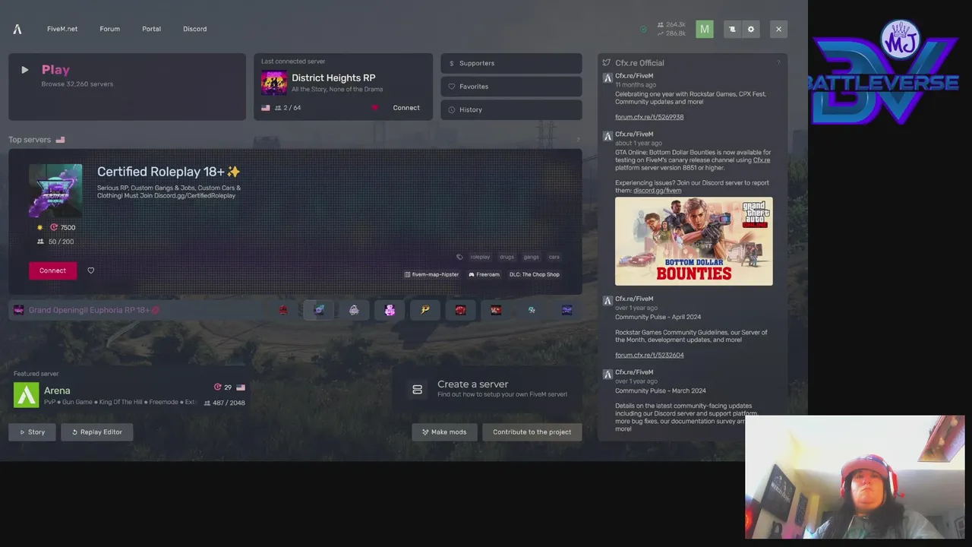Select the small teal carousel server icon
Image resolution: width=972 pixels, height=547 pixels.
pos(532,310)
